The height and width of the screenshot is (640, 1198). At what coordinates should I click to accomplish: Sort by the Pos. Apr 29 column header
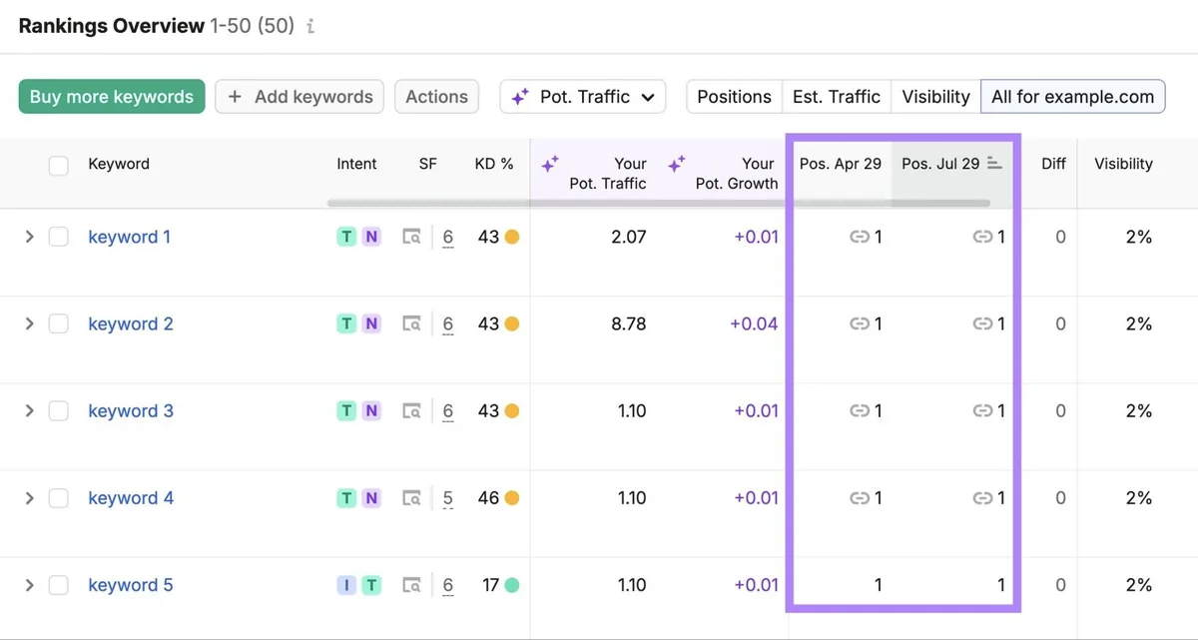click(x=841, y=164)
